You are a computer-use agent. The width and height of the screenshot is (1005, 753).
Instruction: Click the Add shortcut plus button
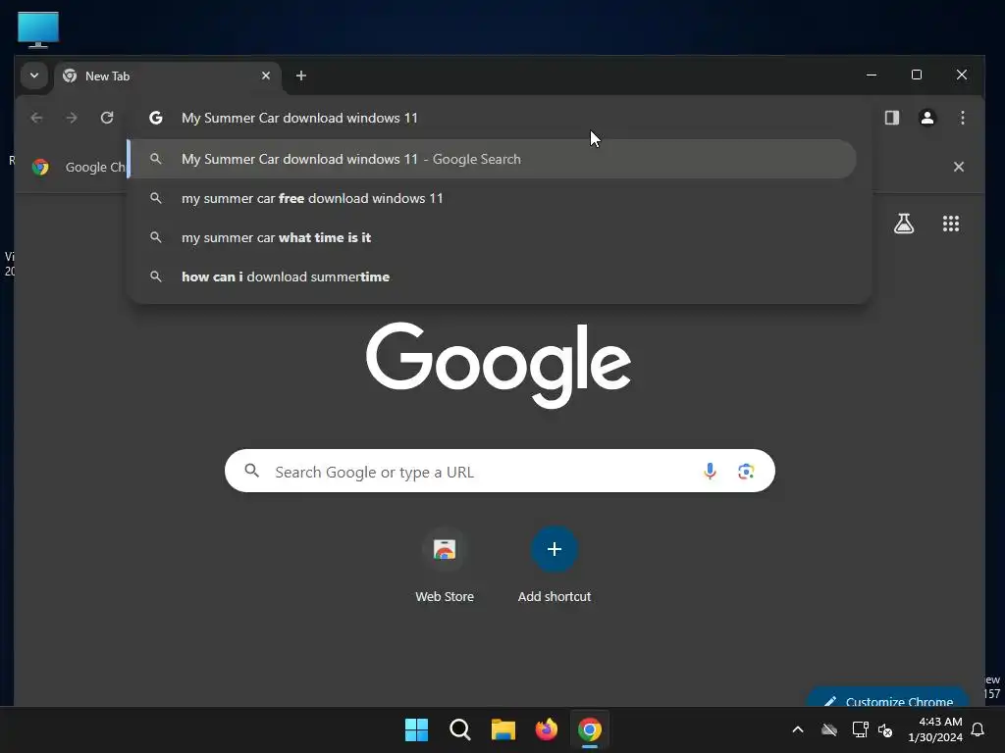(555, 549)
